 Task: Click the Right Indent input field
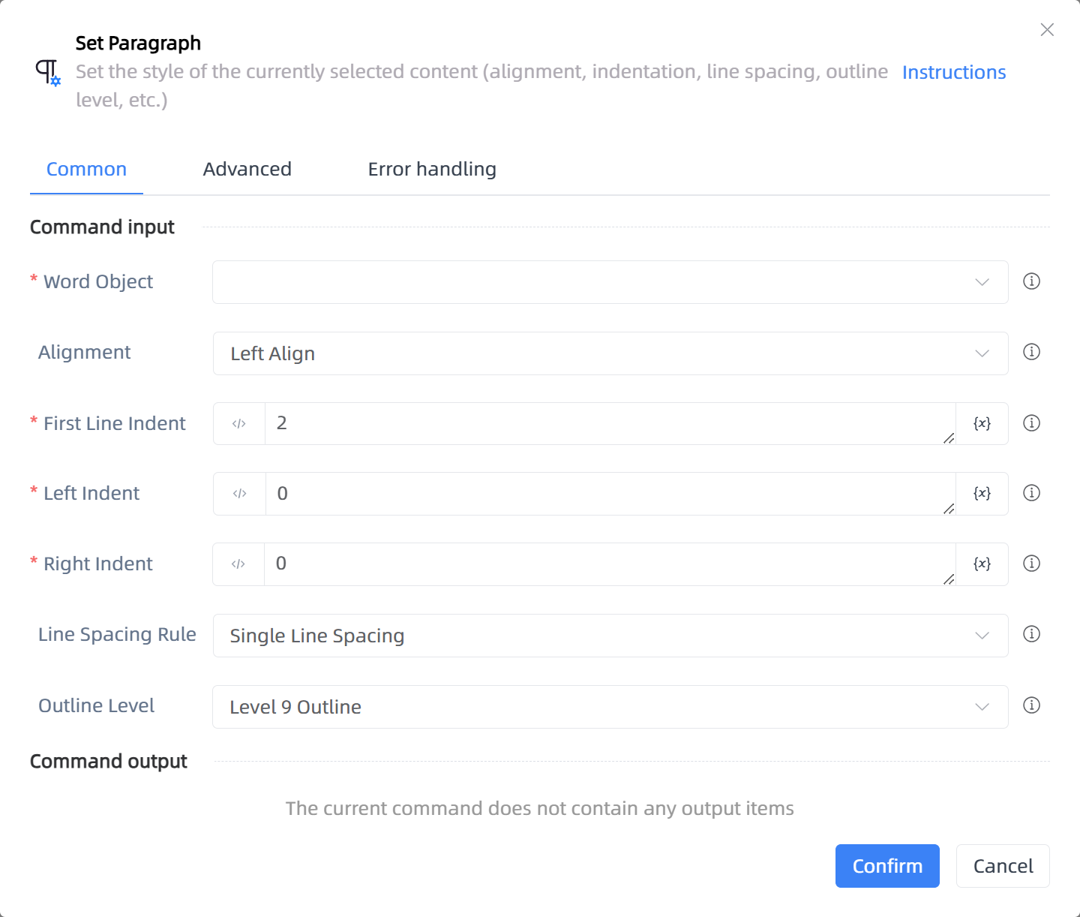(x=610, y=564)
